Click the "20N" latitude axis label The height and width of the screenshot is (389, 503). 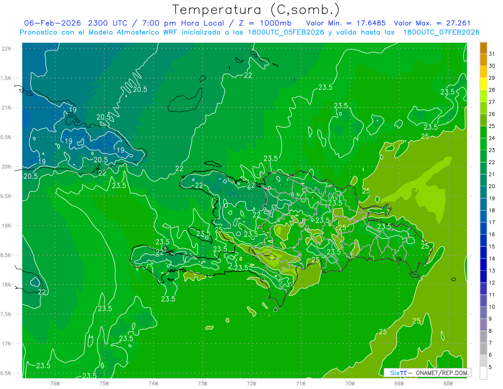[6, 167]
